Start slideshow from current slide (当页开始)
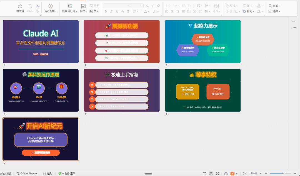300x176 pixels. tap(51, 8)
